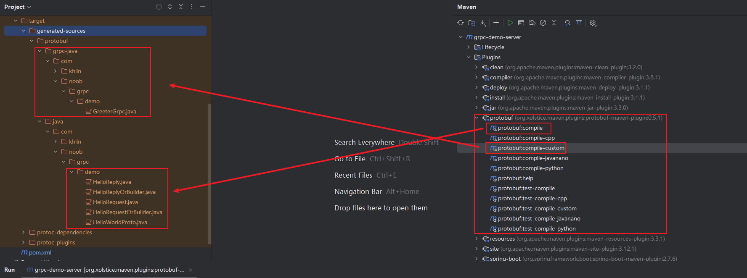Select protobuf:compile-custom goal
This screenshot has width=747, height=278.
531,148
